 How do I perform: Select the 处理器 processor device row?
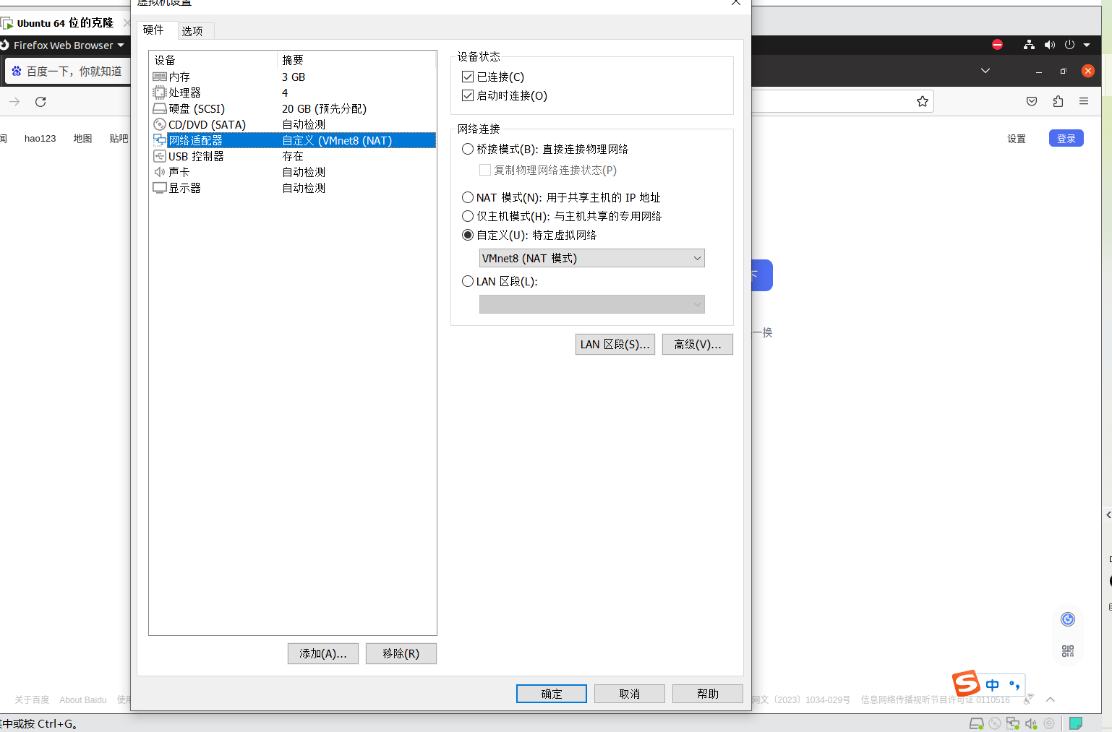293,92
